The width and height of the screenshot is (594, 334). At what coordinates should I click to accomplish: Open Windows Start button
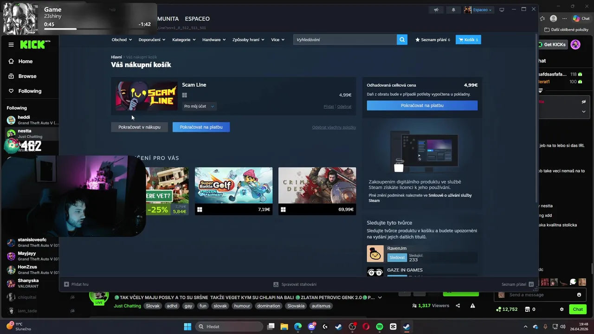[x=187, y=327]
